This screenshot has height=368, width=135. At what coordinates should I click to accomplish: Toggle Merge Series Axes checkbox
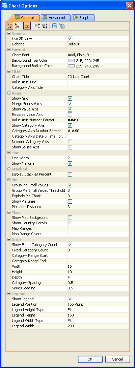(70, 104)
